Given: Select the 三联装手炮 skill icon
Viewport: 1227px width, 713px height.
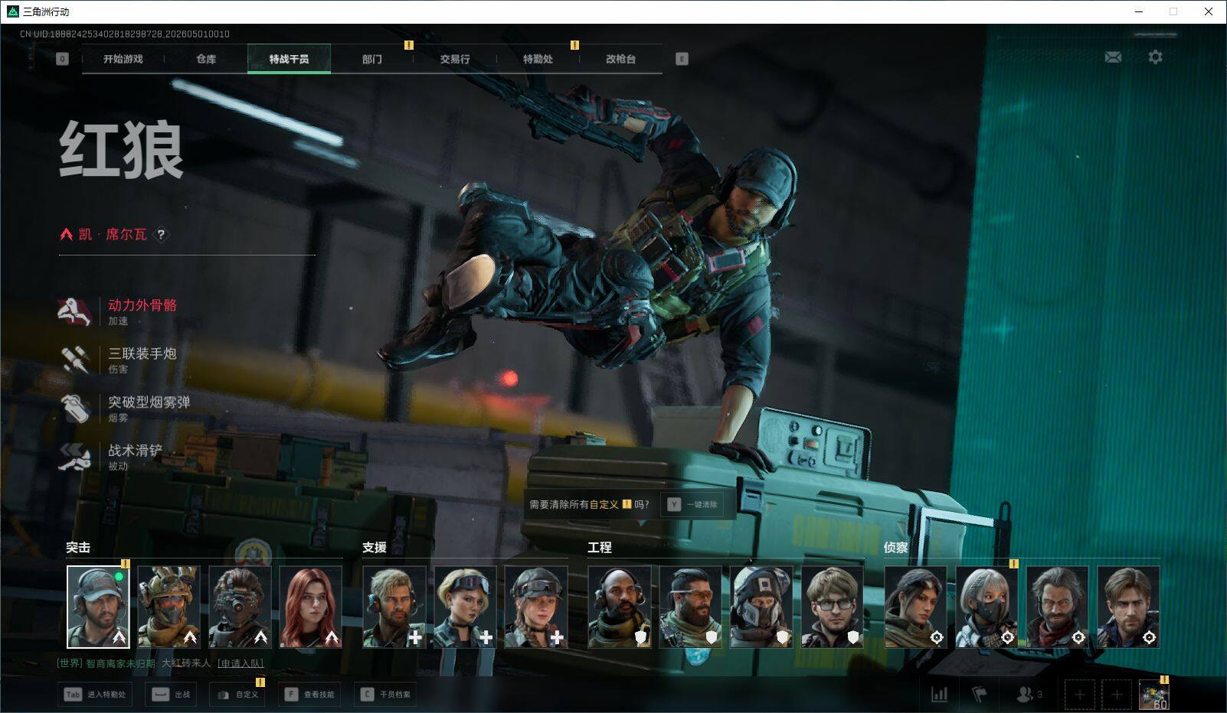Looking at the screenshot, I should click(x=75, y=360).
